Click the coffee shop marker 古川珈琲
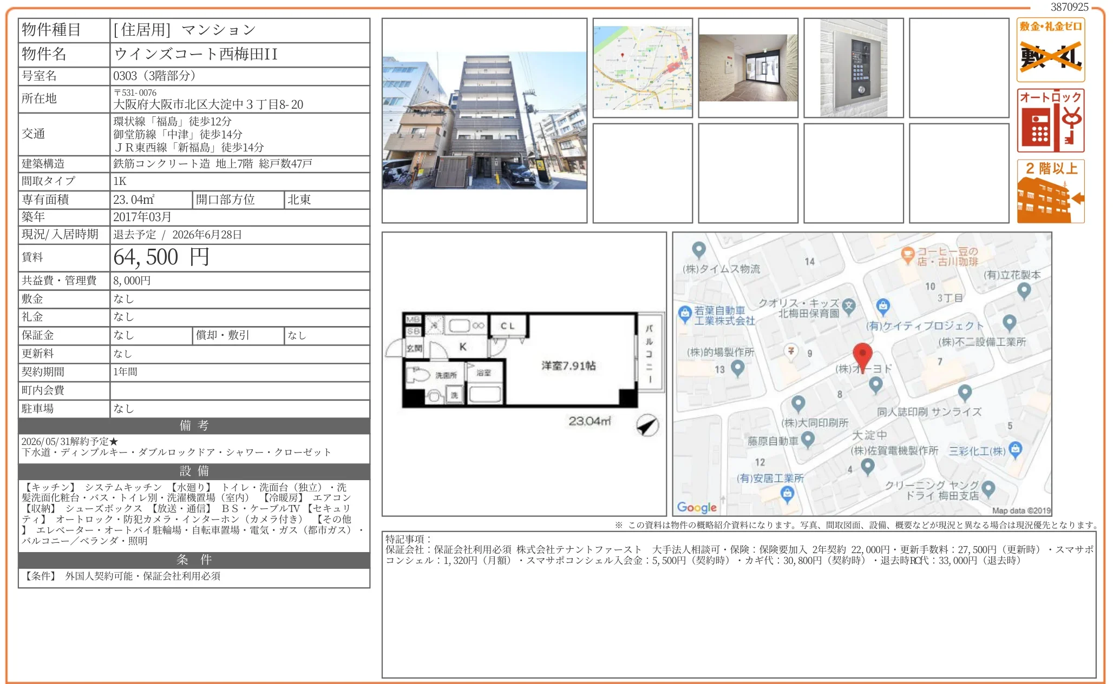Screen dimensions: 1113x684 click(907, 255)
